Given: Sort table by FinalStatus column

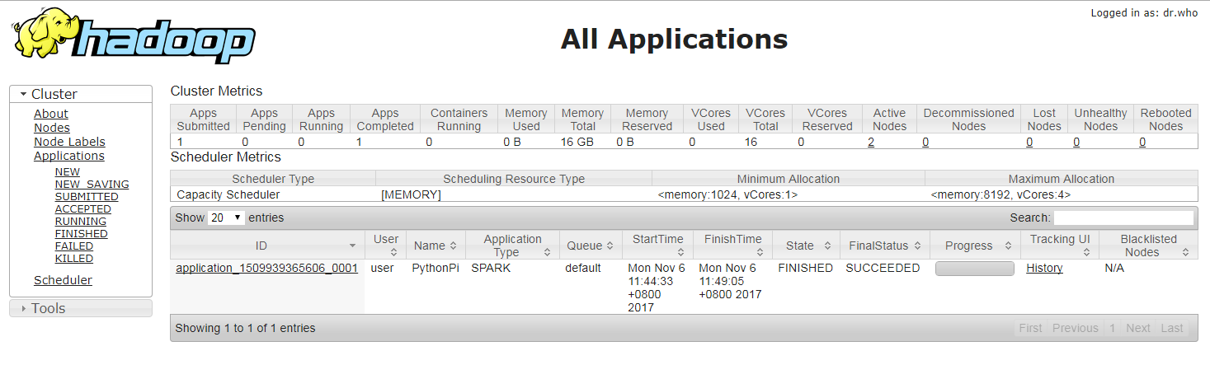Looking at the screenshot, I should (x=885, y=246).
